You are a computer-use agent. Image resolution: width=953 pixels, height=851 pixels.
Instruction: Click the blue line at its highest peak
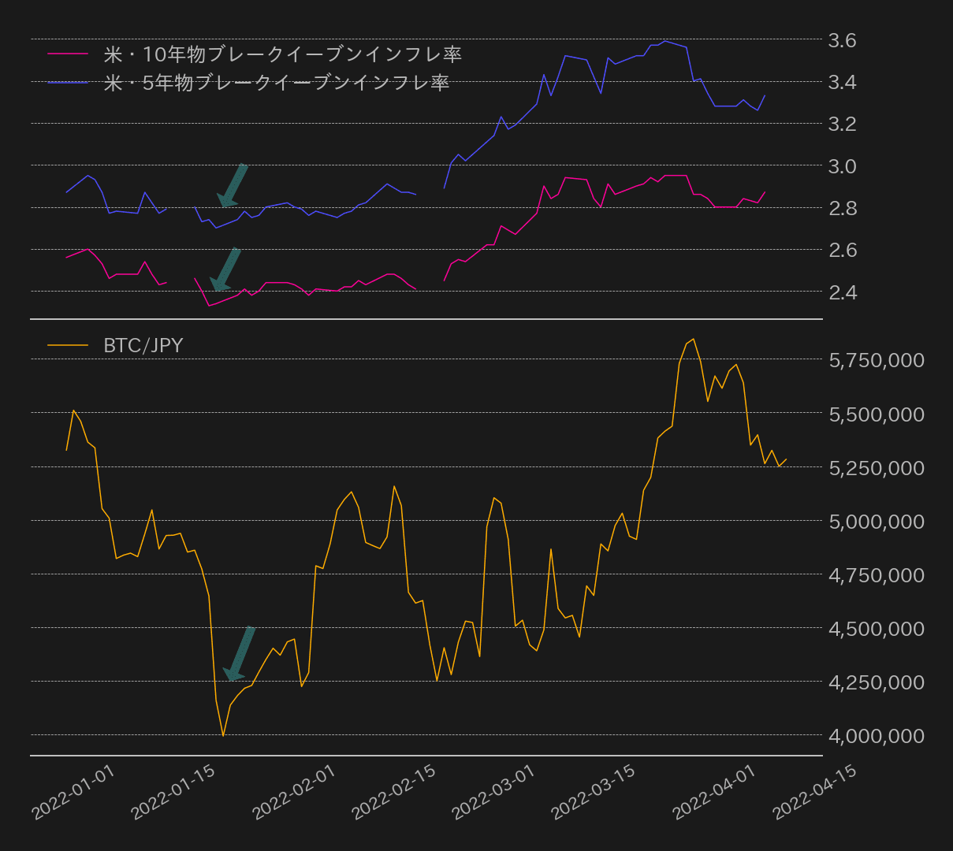click(667, 39)
